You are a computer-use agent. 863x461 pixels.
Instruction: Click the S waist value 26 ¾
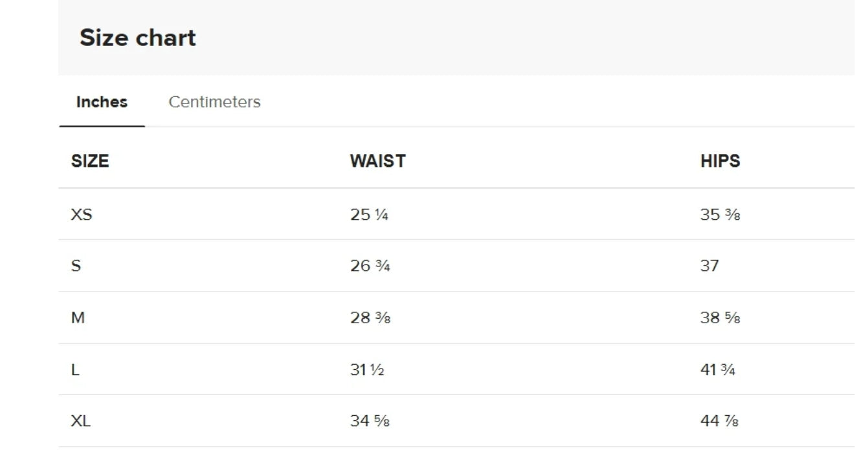pyautogui.click(x=370, y=266)
